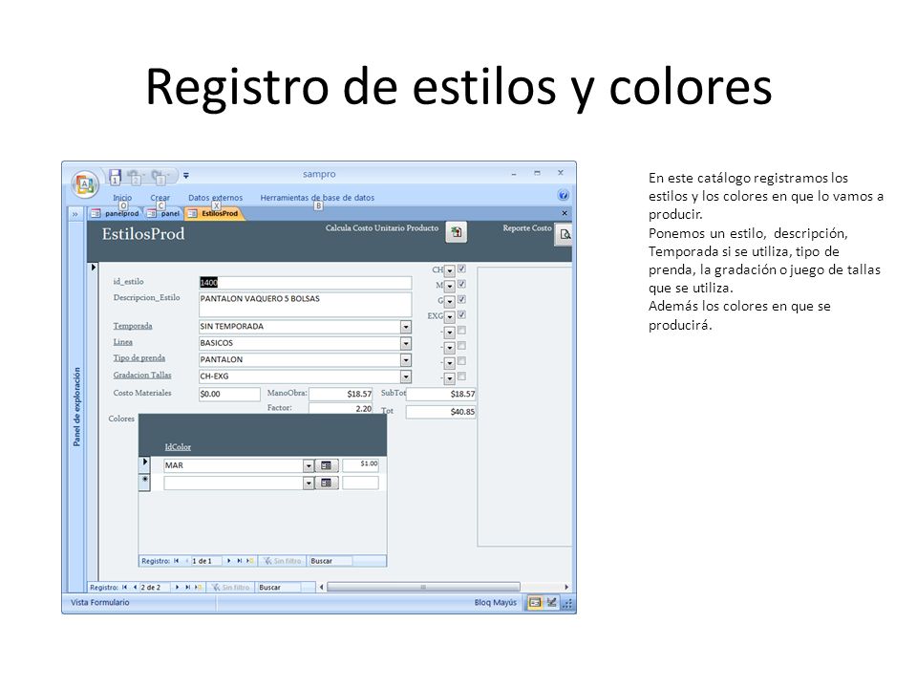Click the Redo icon in quick access toolbar
Image resolution: width=917 pixels, height=688 pixels.
[160, 176]
